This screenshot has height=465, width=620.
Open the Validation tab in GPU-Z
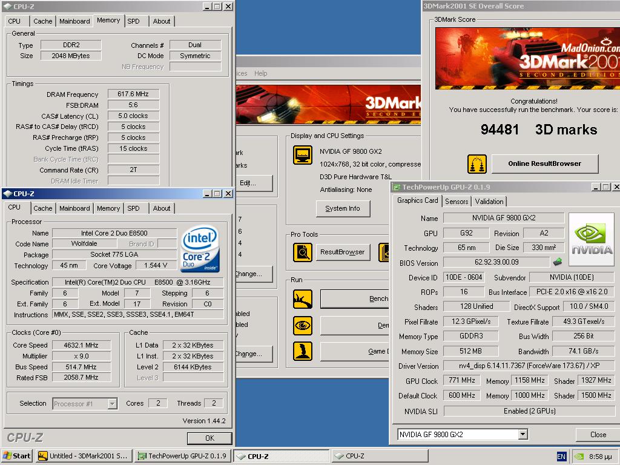(x=489, y=202)
